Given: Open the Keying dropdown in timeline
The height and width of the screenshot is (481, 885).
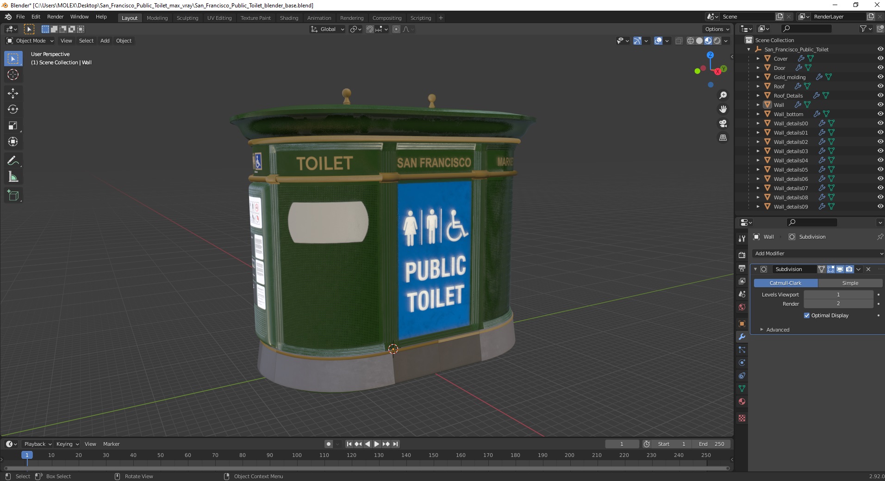Looking at the screenshot, I should pyautogui.click(x=67, y=444).
